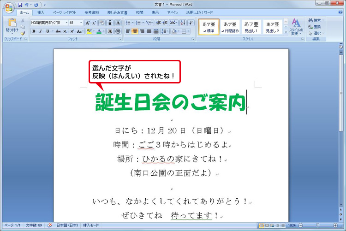Shrink font size with small A button

point(94,23)
